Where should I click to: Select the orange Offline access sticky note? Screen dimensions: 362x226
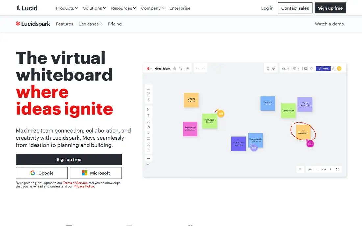pyautogui.click(x=191, y=100)
